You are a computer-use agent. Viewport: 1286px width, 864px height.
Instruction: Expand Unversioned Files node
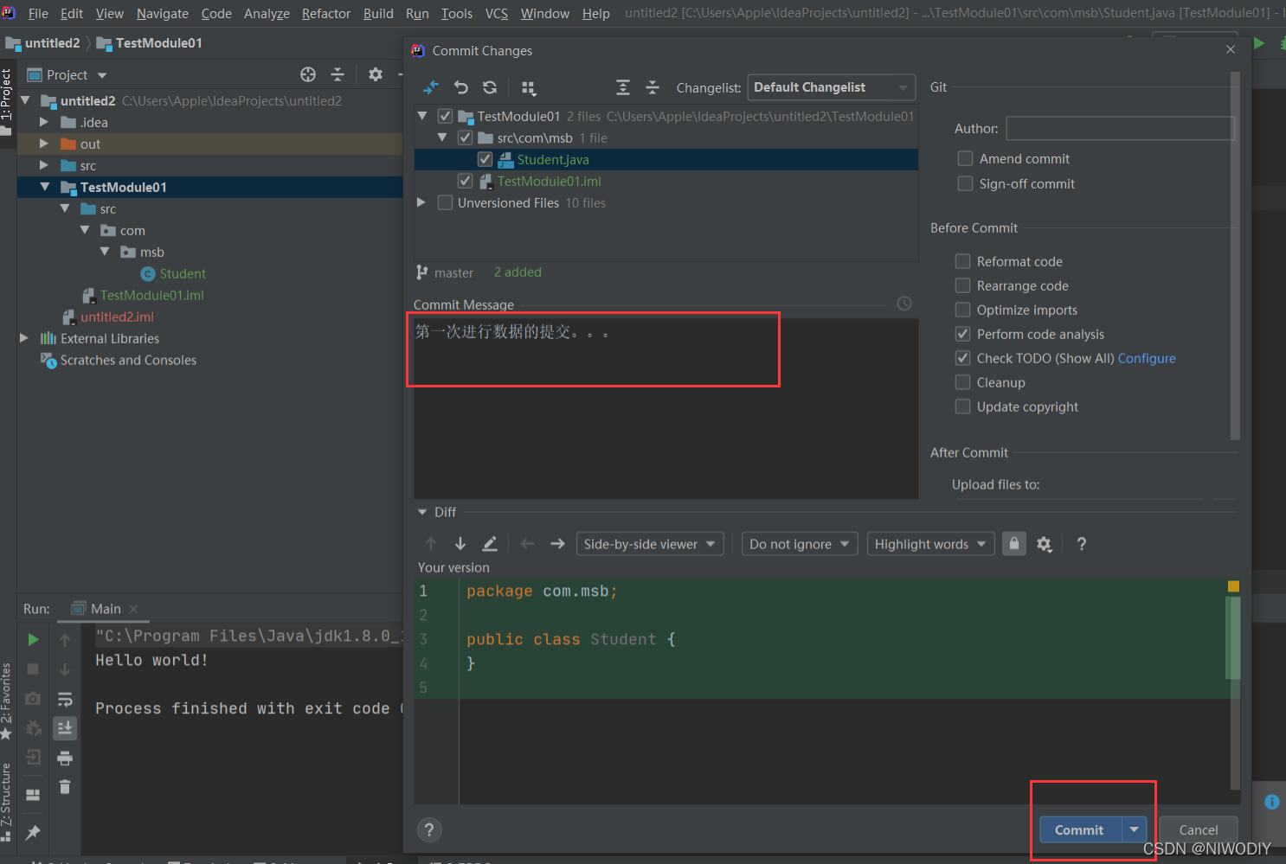click(x=421, y=202)
